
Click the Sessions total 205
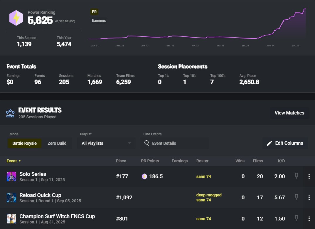click(x=64, y=82)
